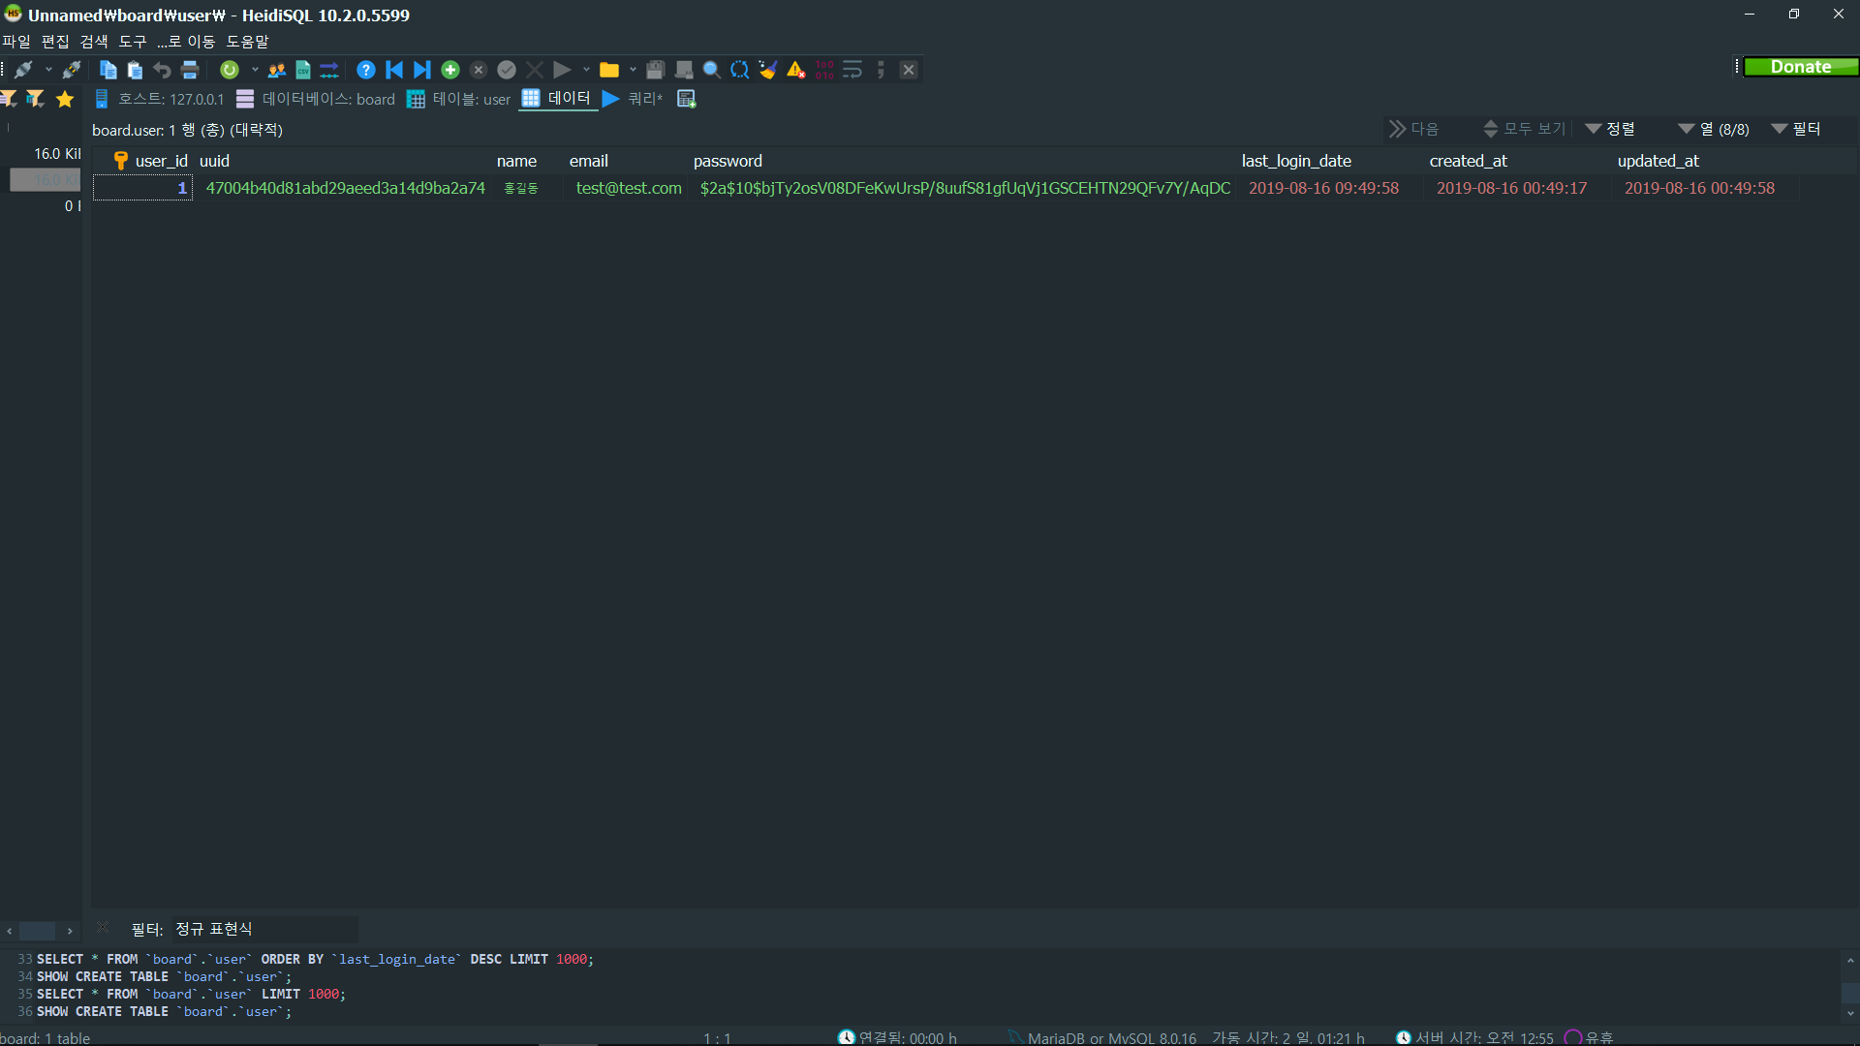Screen dimensions: 1860x1046
Task: Click the 모두 보기 button
Action: [1524, 129]
